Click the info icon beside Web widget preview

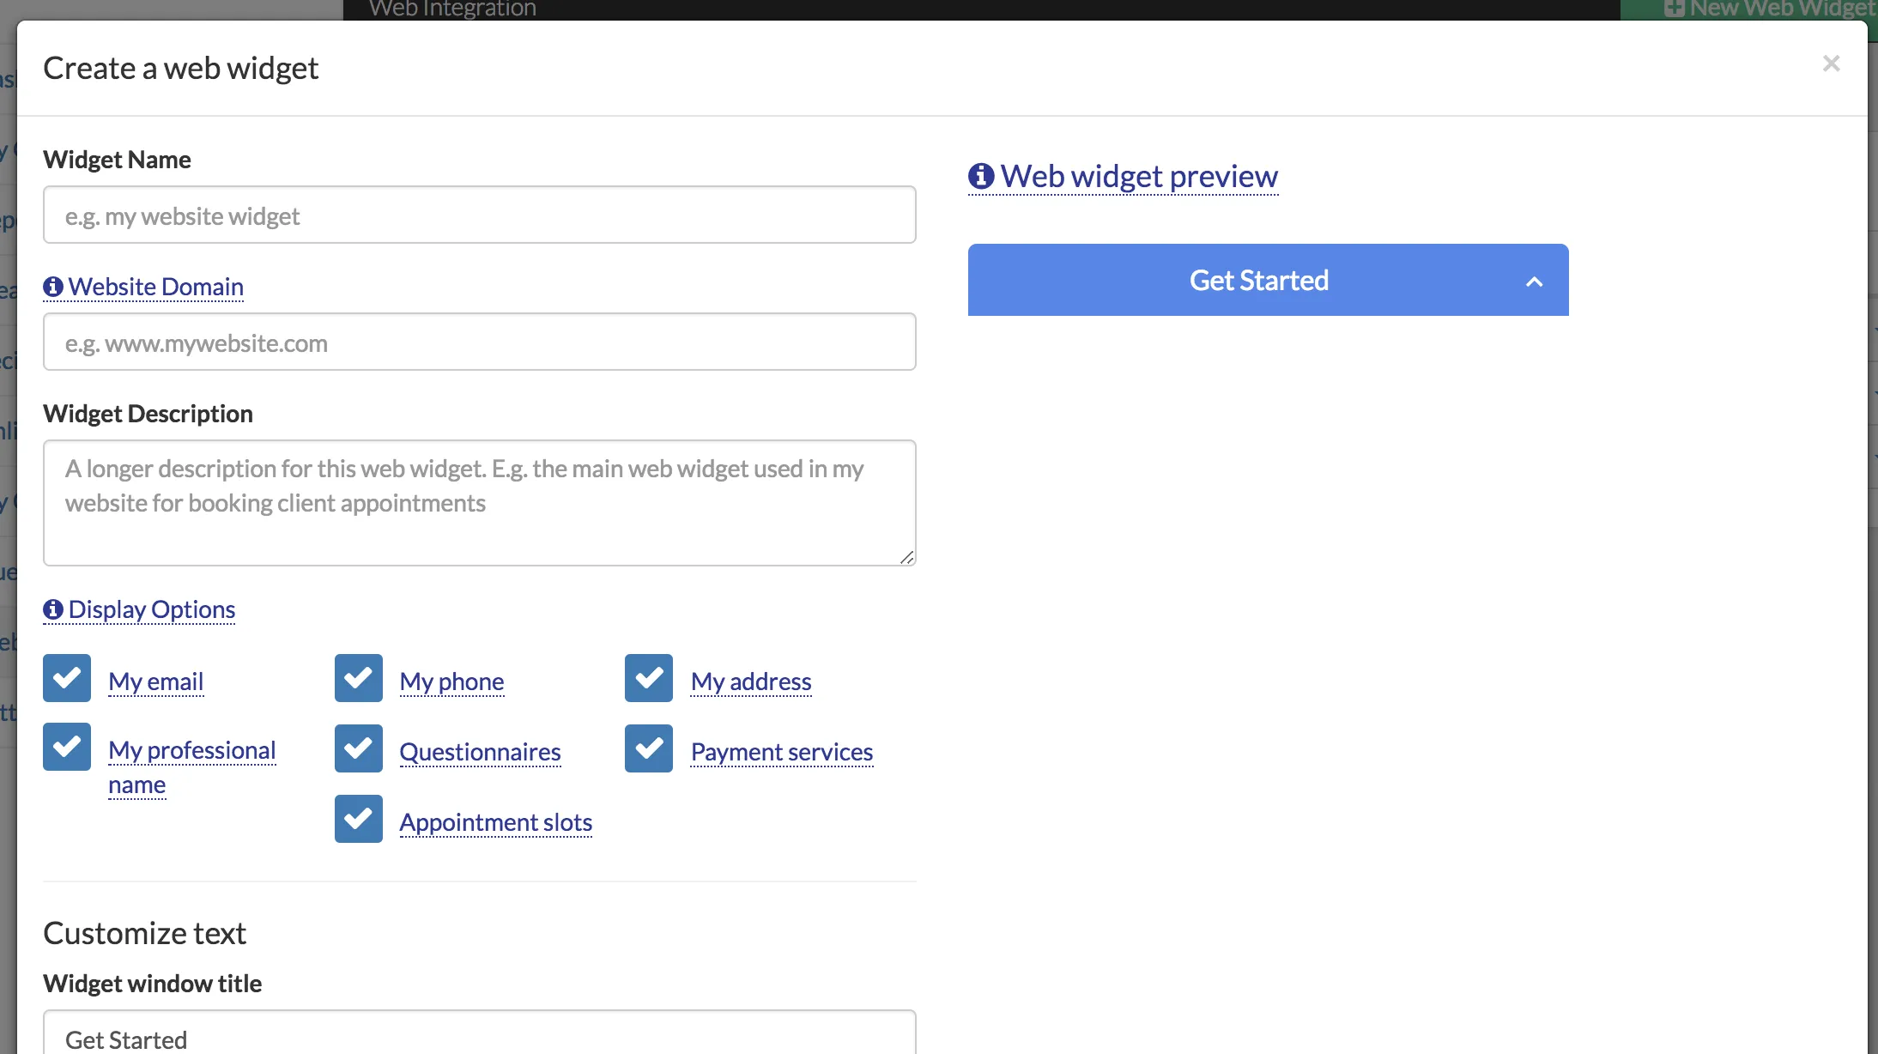[981, 176]
